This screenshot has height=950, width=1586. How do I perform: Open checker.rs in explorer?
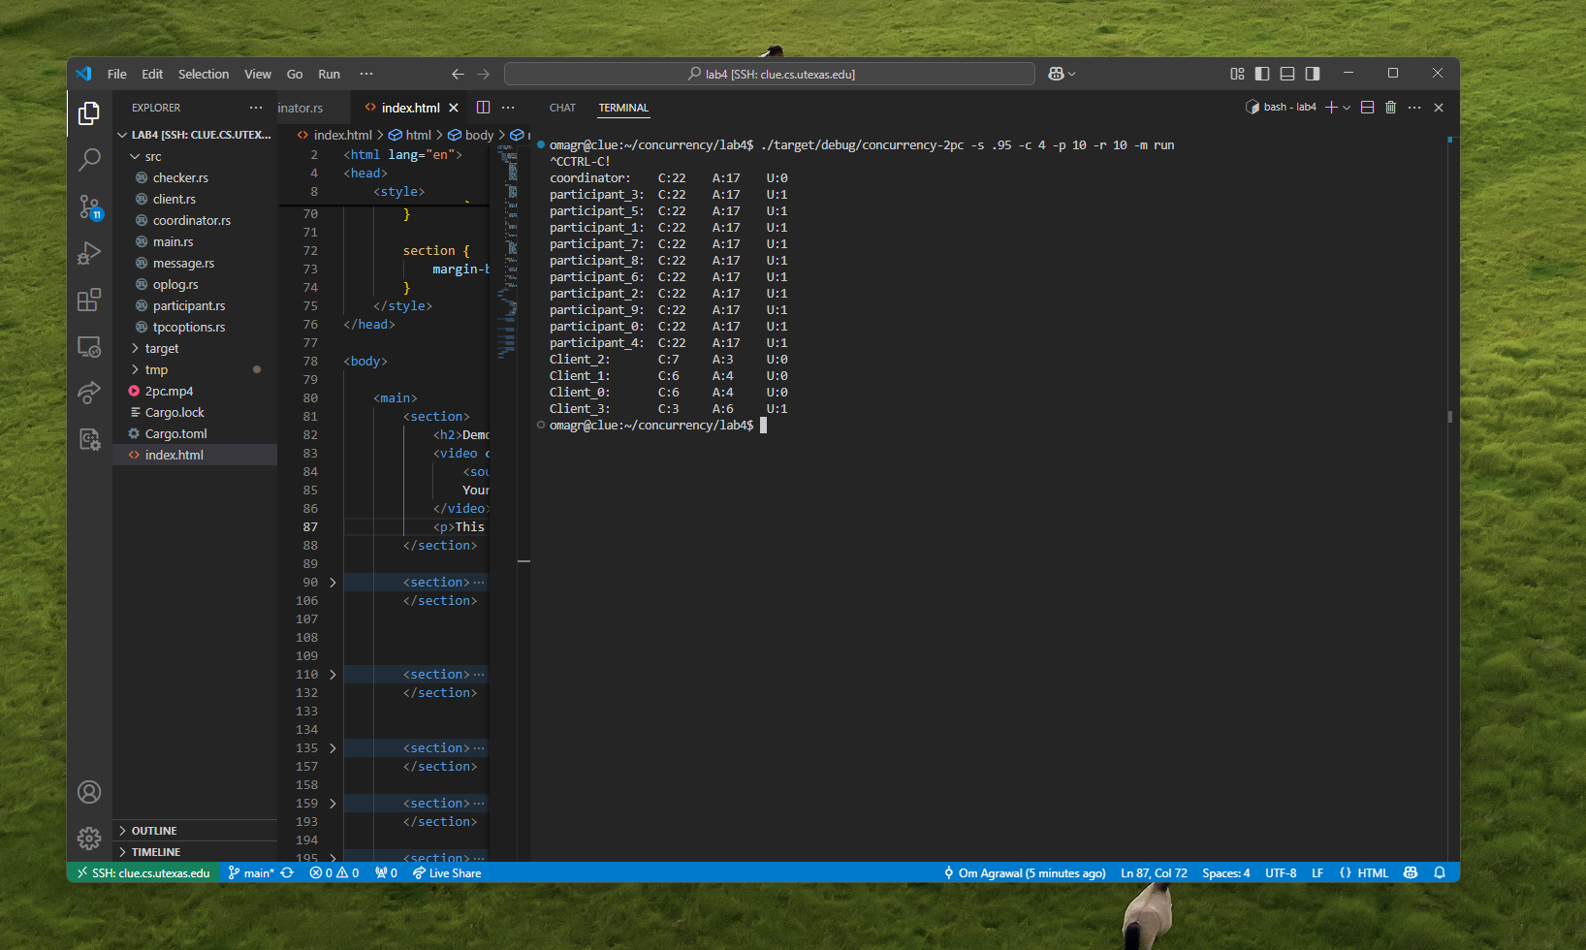[180, 177]
